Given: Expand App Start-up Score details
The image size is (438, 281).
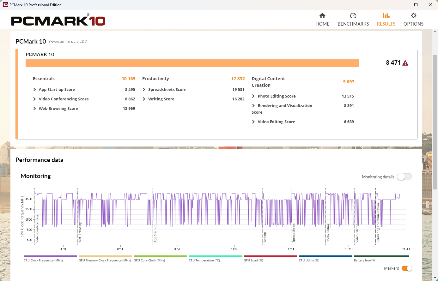Looking at the screenshot, I should 34,90.
